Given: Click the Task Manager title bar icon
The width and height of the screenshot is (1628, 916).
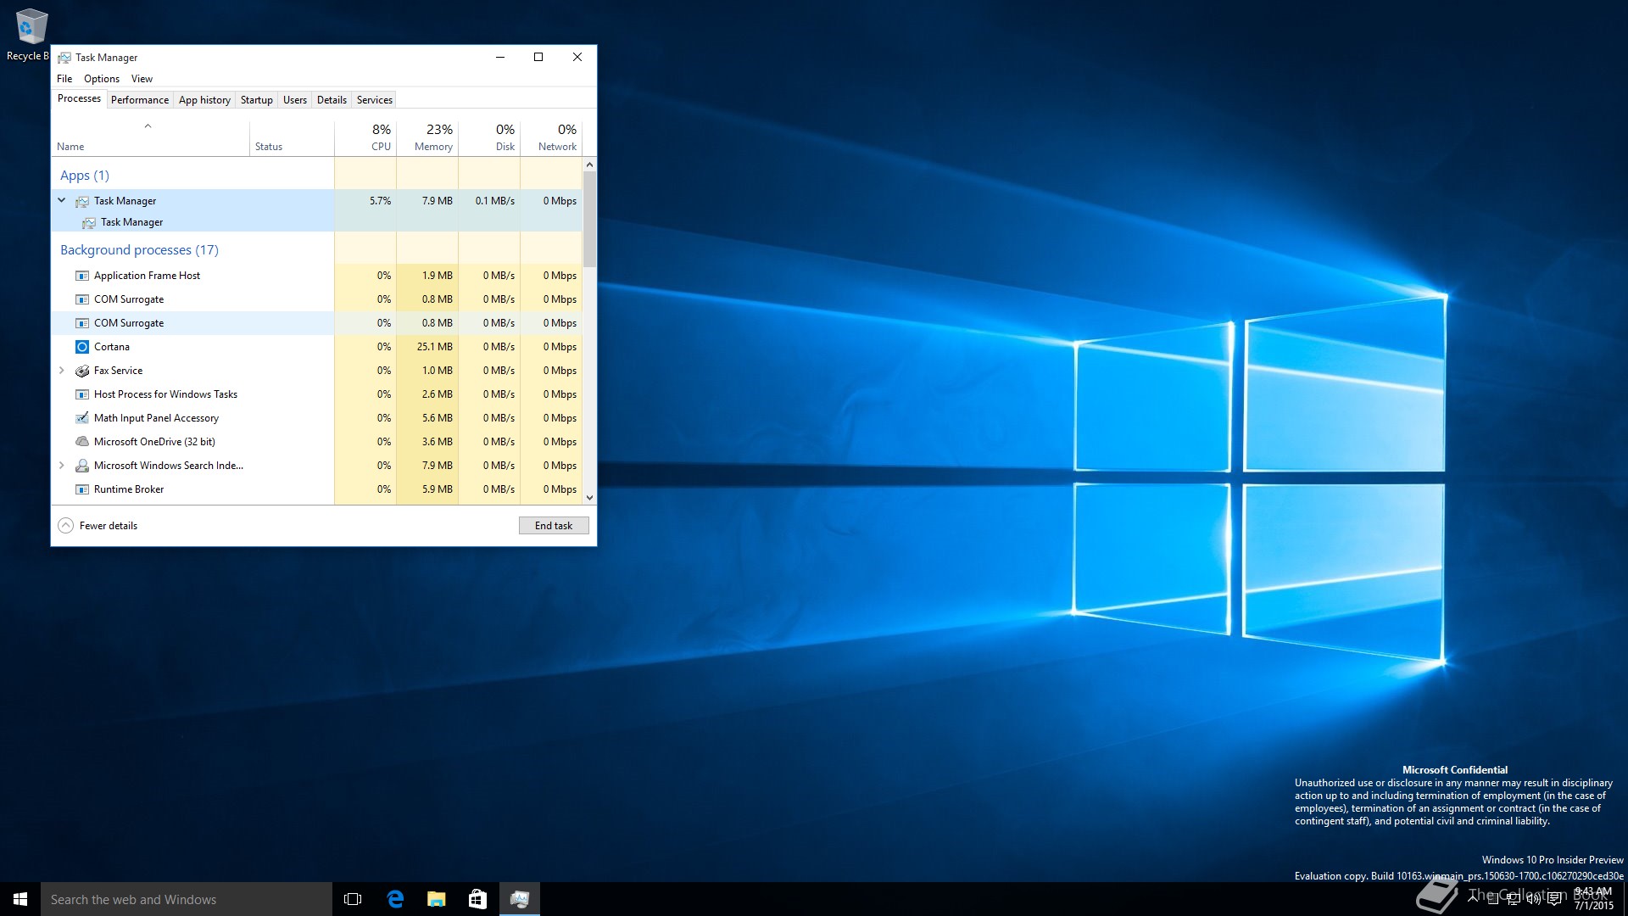Looking at the screenshot, I should coord(64,58).
